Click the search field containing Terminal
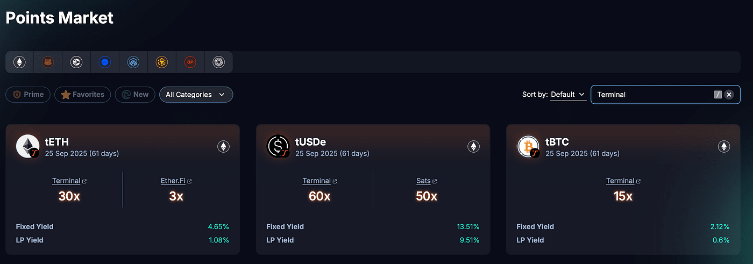 click(665, 95)
